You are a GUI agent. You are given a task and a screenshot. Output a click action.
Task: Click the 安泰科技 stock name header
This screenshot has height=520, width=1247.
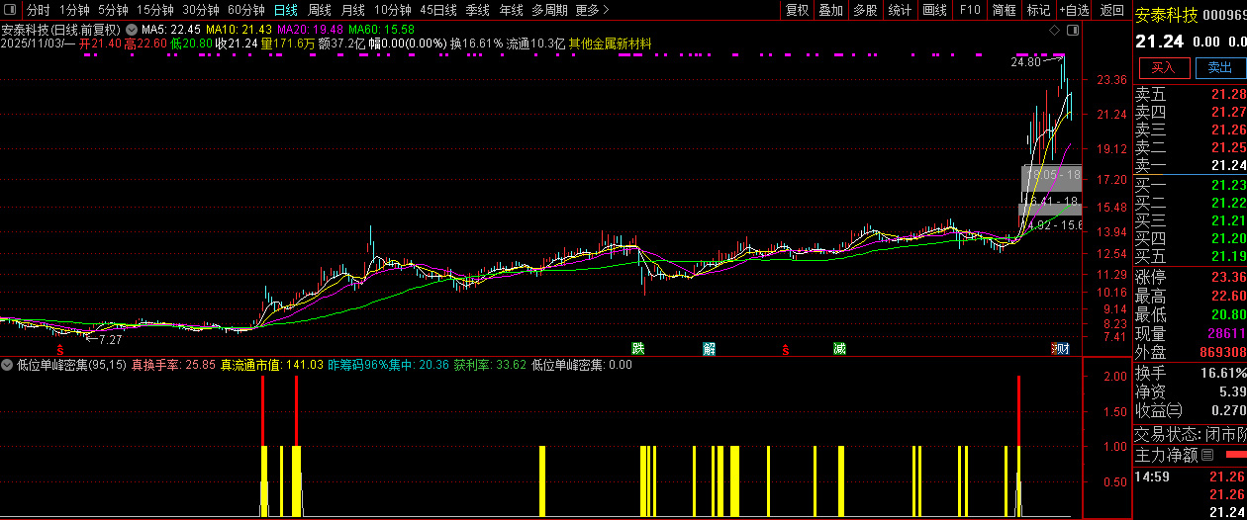[x=1166, y=16]
